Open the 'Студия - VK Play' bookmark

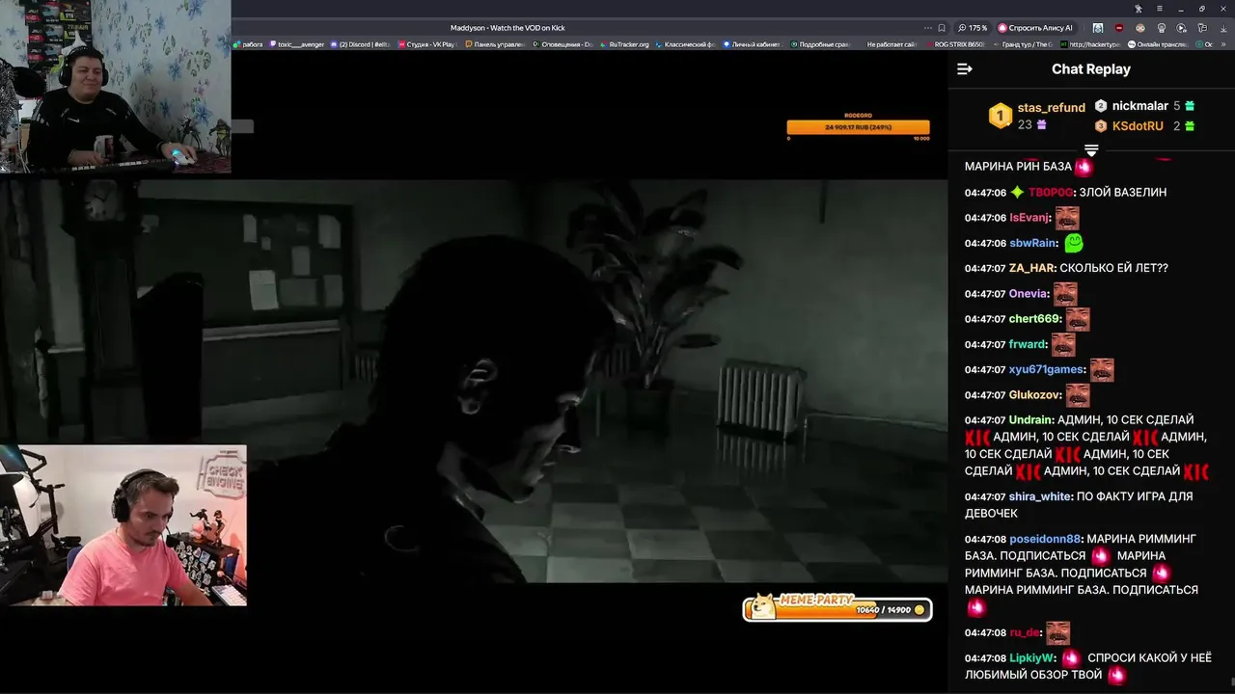pyautogui.click(x=425, y=44)
